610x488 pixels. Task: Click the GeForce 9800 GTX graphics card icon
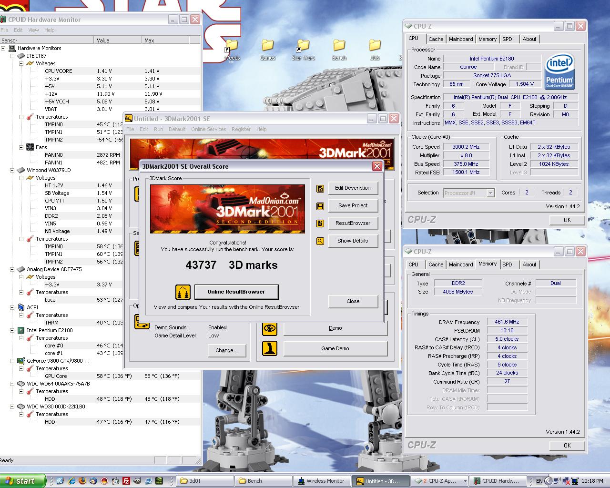[21, 361]
